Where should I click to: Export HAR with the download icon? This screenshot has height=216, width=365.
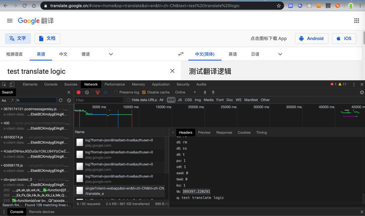(213, 92)
